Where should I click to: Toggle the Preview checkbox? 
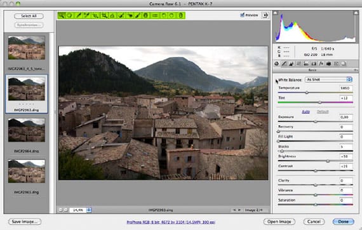(x=242, y=15)
